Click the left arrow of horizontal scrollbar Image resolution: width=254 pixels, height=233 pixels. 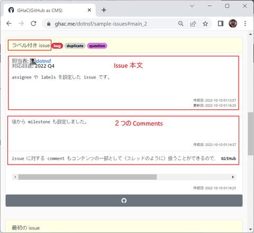[15, 177]
